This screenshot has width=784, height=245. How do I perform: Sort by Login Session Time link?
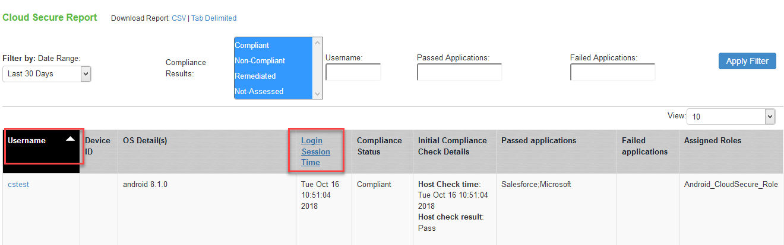click(x=315, y=151)
